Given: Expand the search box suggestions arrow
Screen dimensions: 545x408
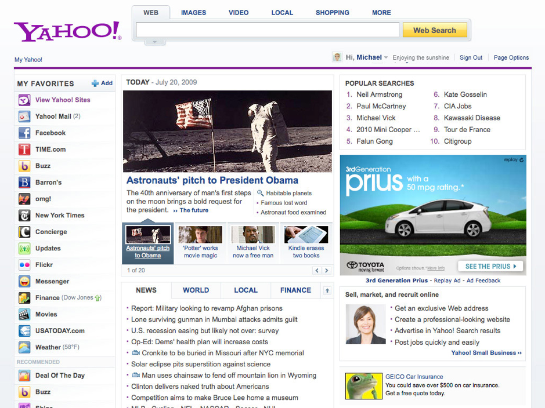Looking at the screenshot, I should (x=154, y=41).
